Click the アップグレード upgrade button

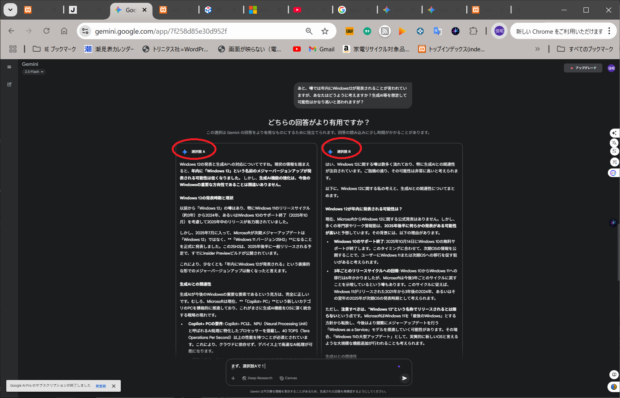click(x=583, y=68)
